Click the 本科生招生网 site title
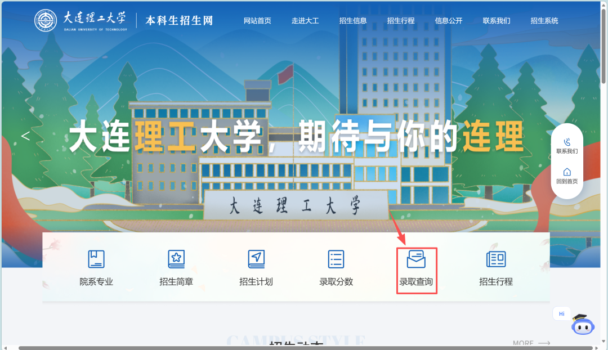The image size is (608, 350). click(179, 21)
